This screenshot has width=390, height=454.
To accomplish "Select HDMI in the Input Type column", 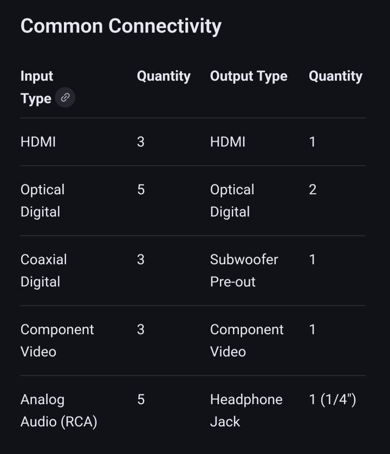I will 38,142.
